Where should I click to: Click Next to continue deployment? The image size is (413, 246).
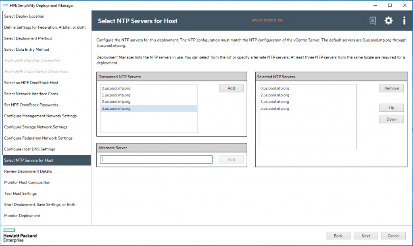(x=366, y=236)
